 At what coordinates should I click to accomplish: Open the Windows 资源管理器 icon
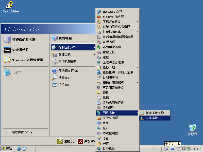(x=7, y=60)
